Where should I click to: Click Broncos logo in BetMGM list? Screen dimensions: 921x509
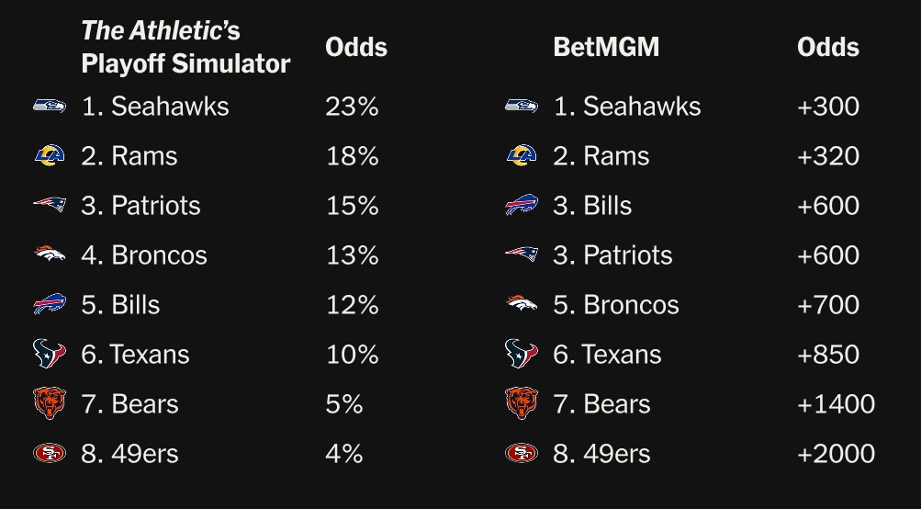(x=522, y=304)
